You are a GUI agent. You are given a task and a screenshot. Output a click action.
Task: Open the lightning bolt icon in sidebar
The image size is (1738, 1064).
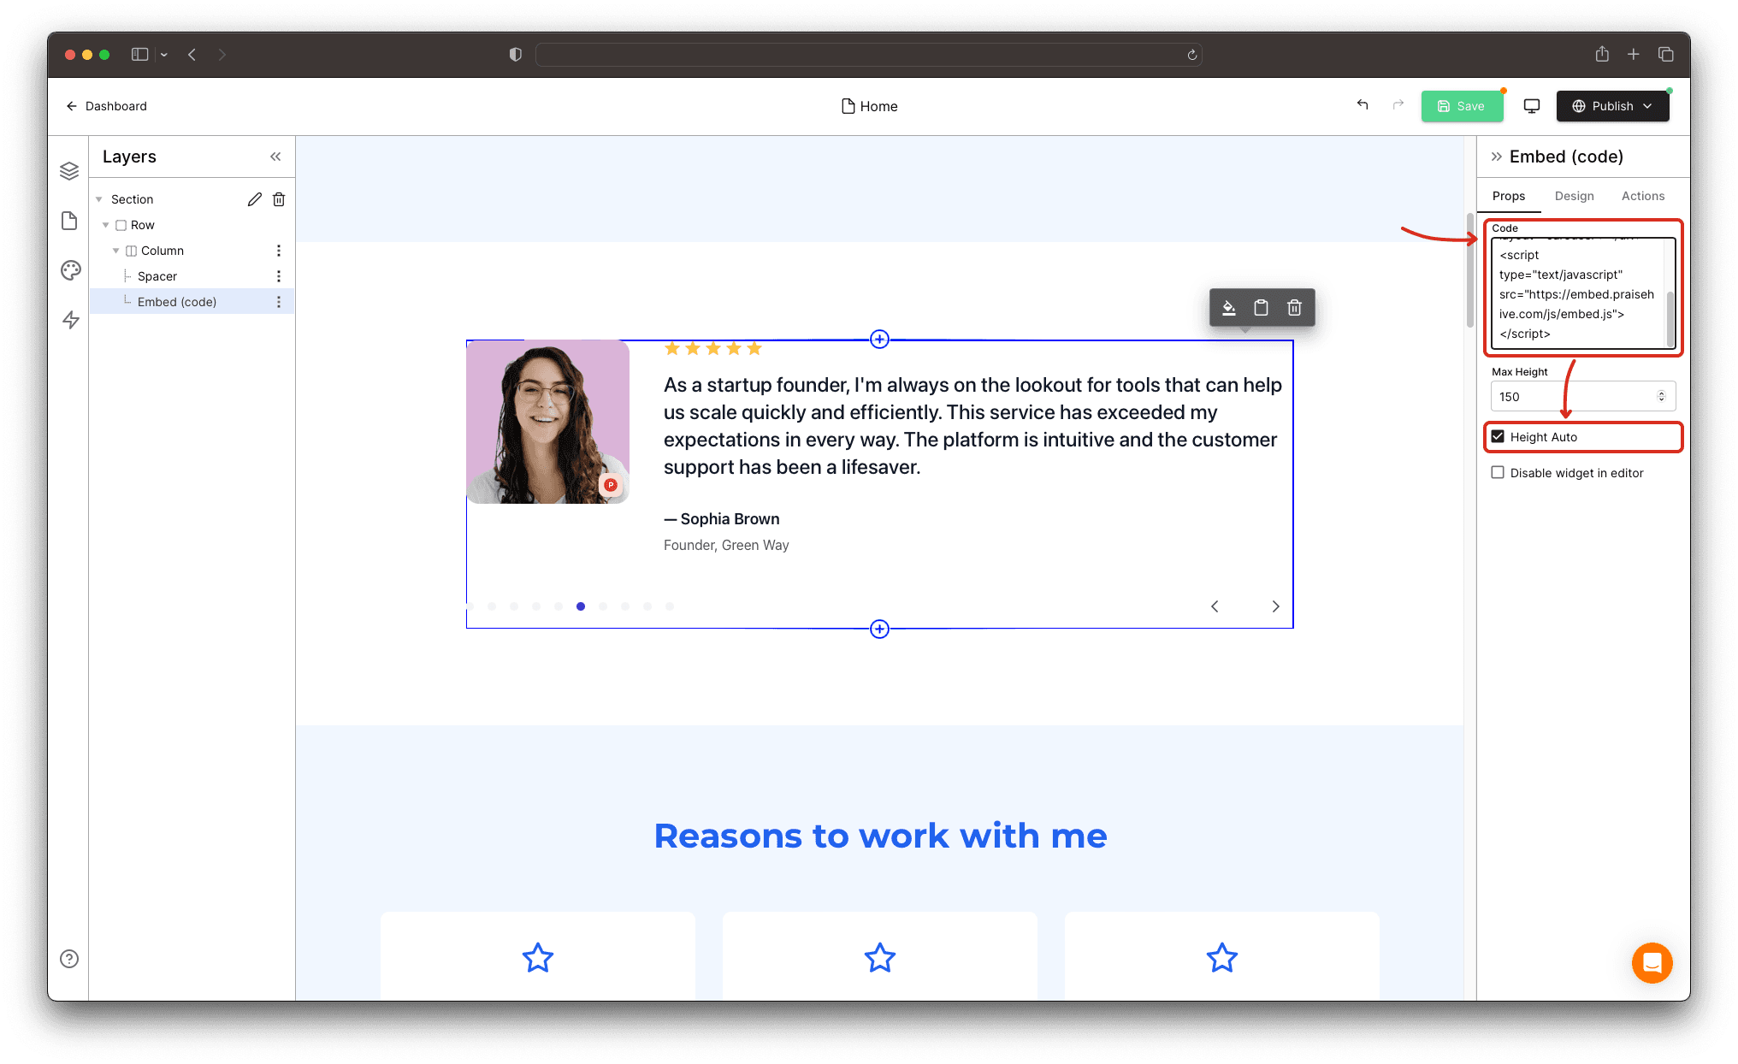tap(70, 320)
